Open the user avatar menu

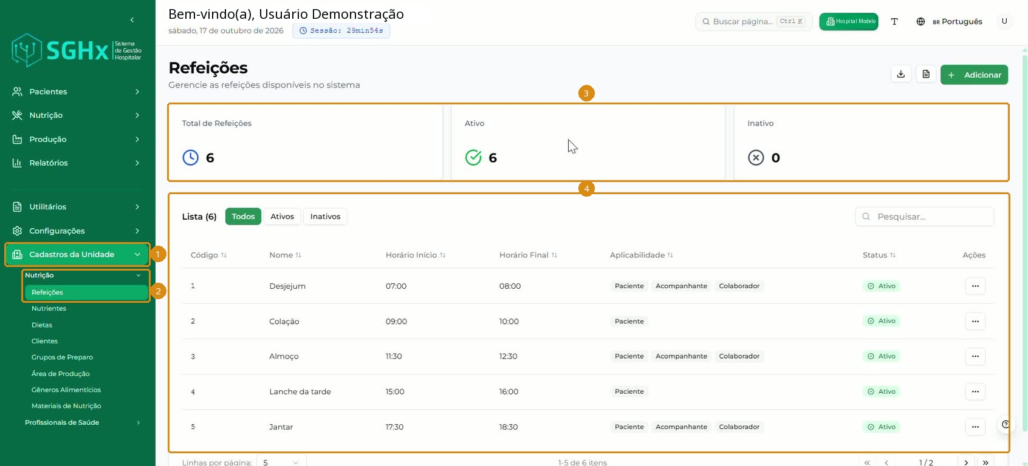coord(1004,21)
